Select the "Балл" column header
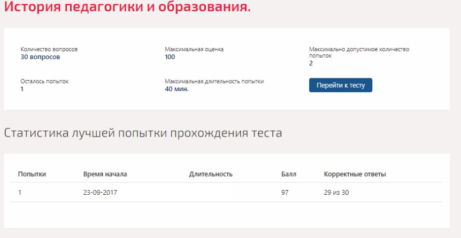This screenshot has height=238, width=461. 289,174
